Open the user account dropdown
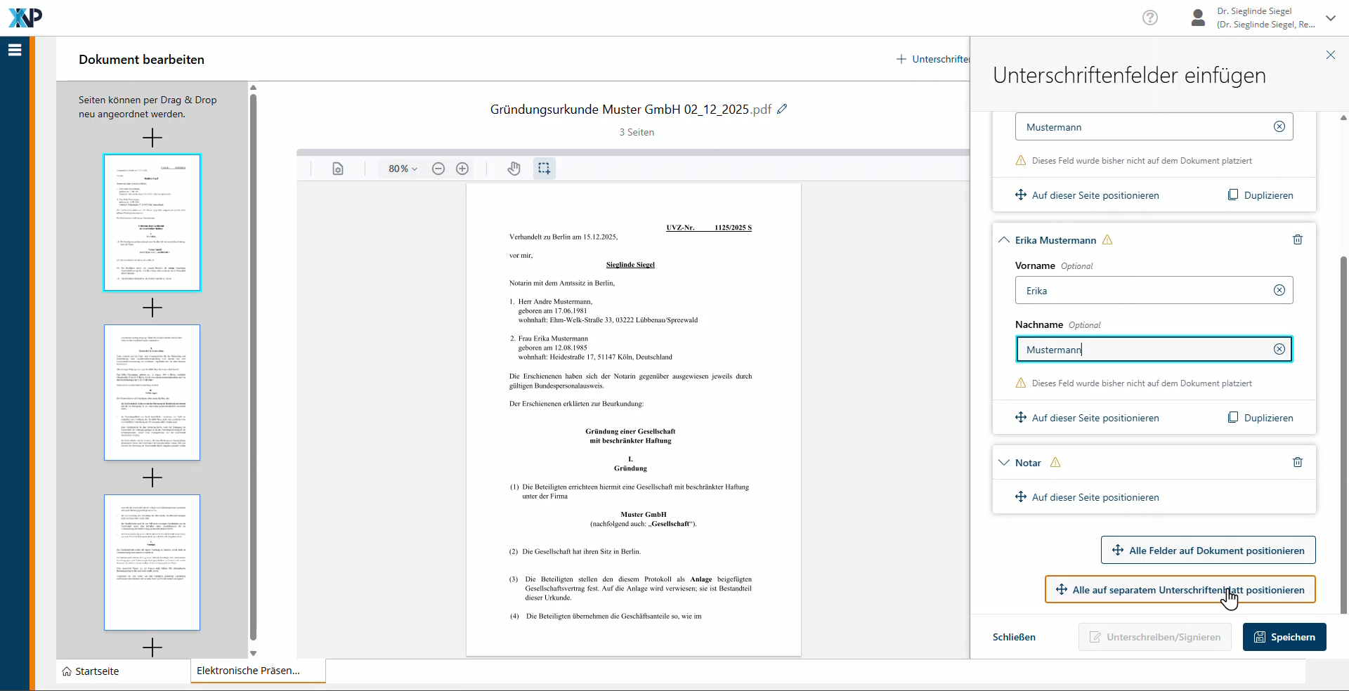The image size is (1349, 691). point(1331,18)
